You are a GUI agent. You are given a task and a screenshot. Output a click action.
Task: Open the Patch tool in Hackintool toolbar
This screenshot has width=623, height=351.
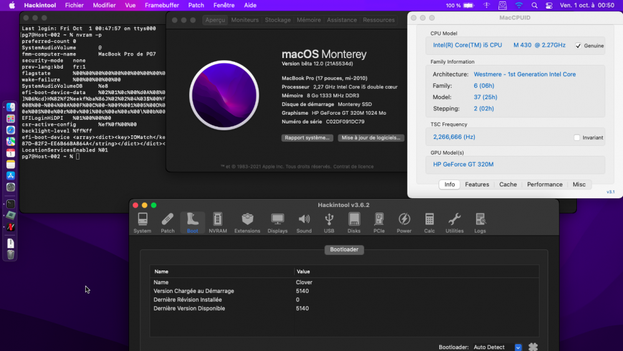point(167,223)
